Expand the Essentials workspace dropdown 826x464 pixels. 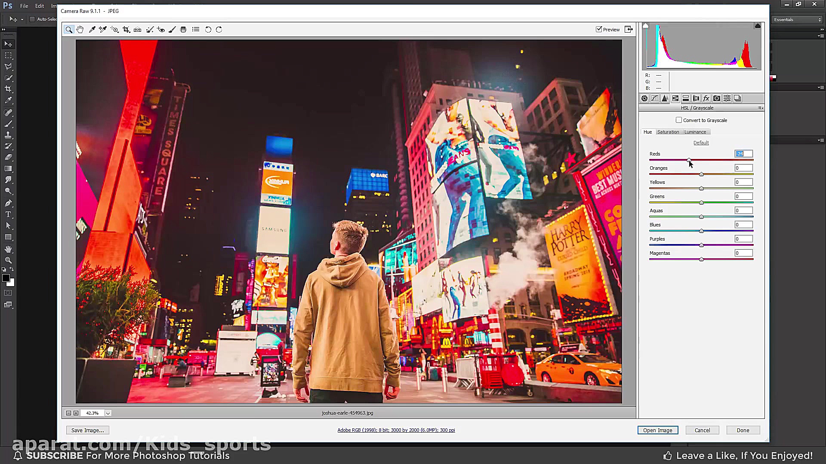pyautogui.click(x=797, y=19)
